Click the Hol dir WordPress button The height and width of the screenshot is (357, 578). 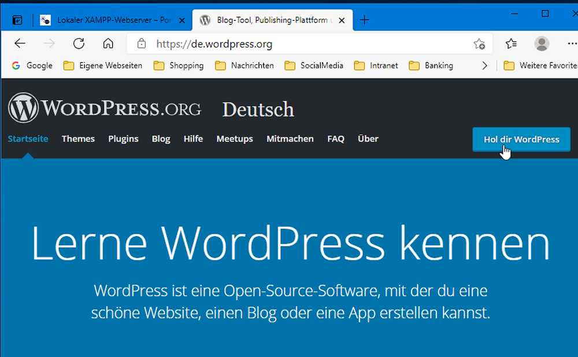click(521, 139)
